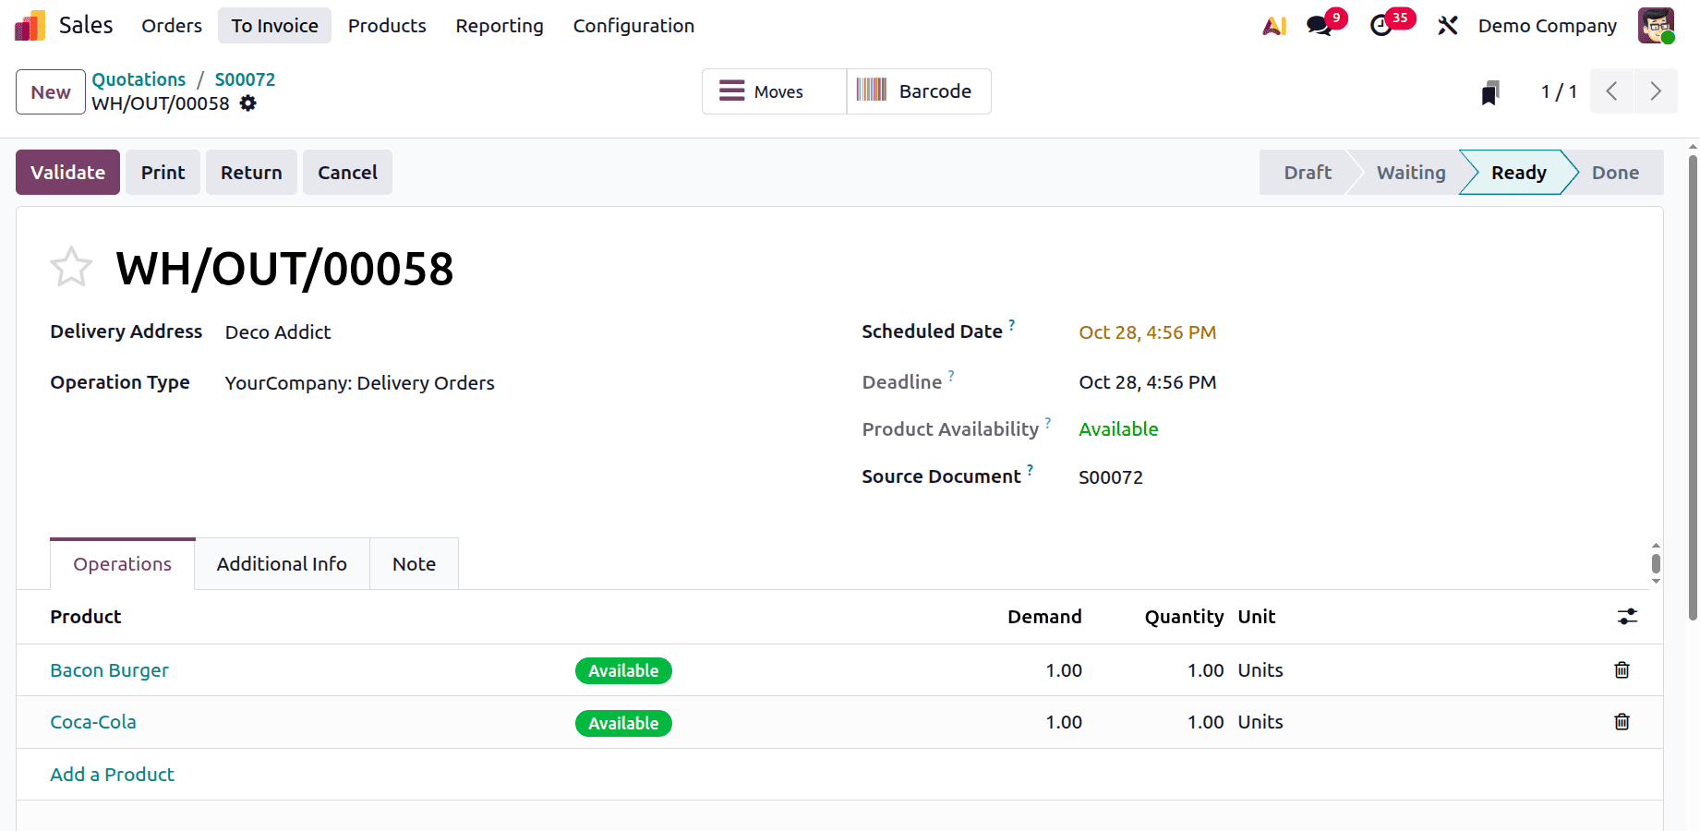Star the WH/OUT/00058 delivery order

pyautogui.click(x=71, y=267)
